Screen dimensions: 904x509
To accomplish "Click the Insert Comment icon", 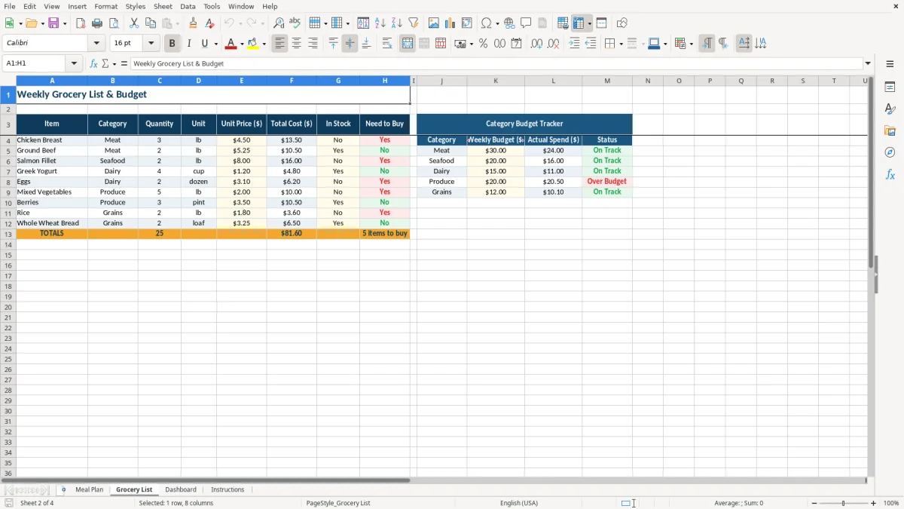I will click(x=526, y=23).
